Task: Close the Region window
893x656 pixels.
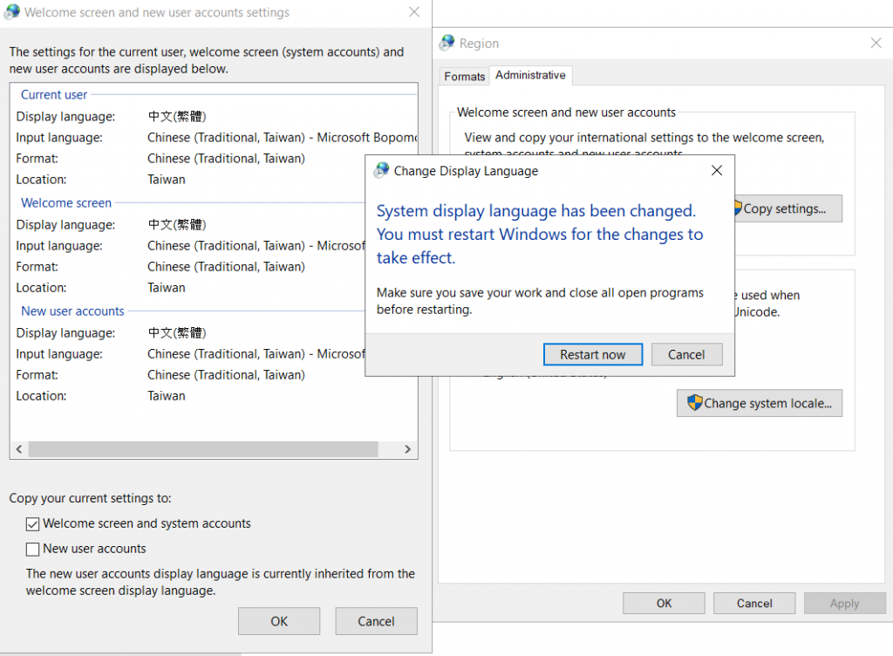Action: pyautogui.click(x=876, y=43)
